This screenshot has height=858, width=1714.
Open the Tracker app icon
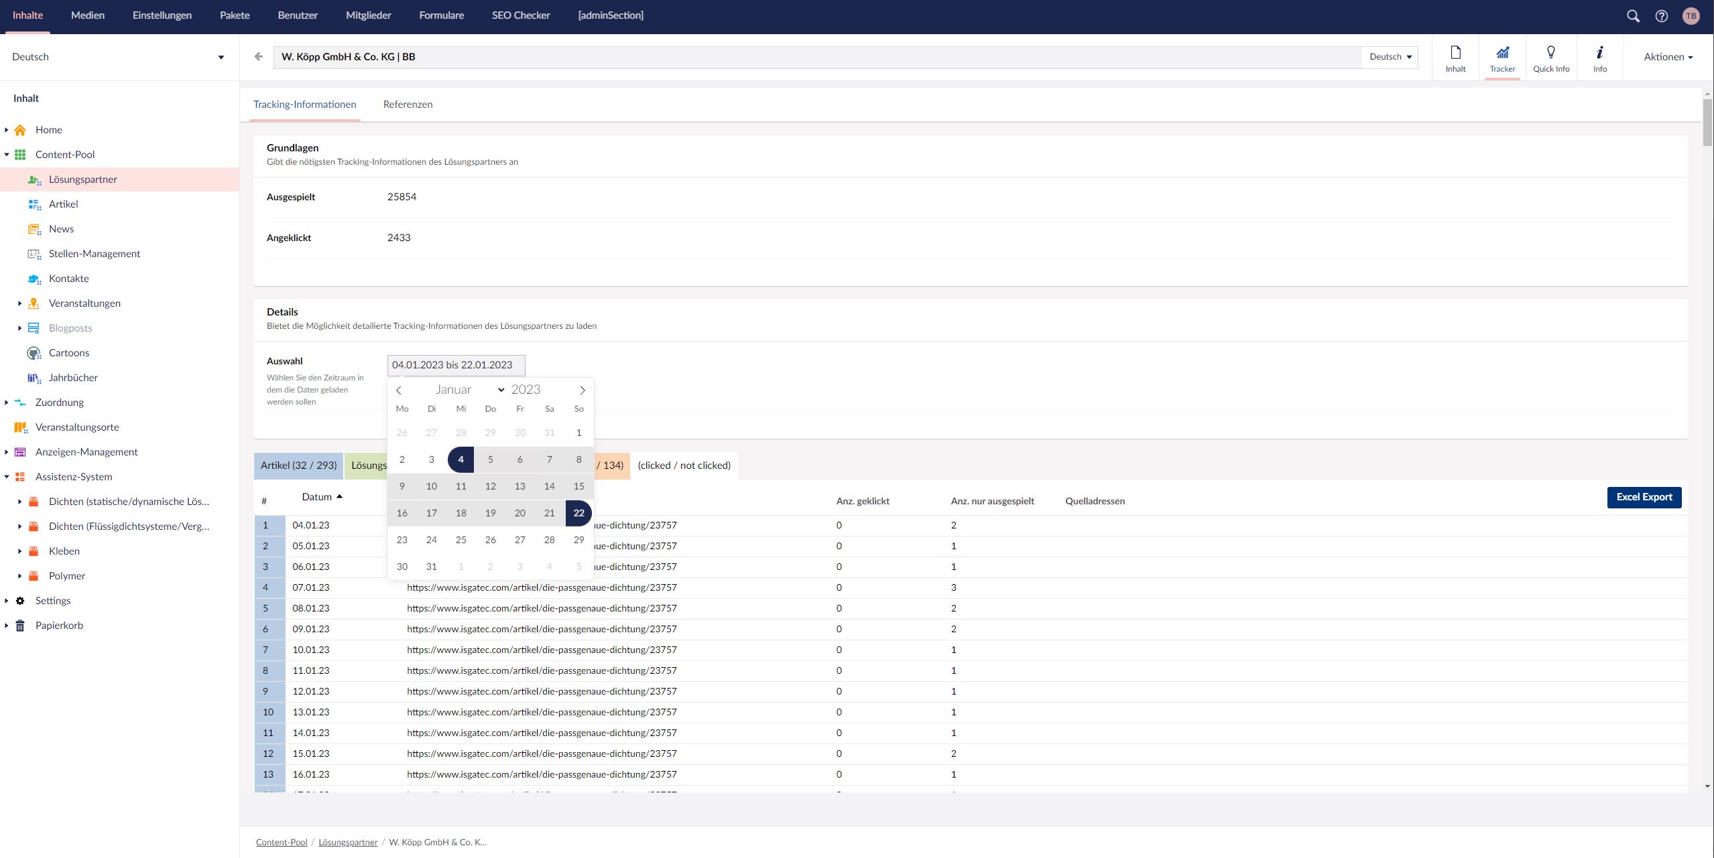click(1502, 58)
